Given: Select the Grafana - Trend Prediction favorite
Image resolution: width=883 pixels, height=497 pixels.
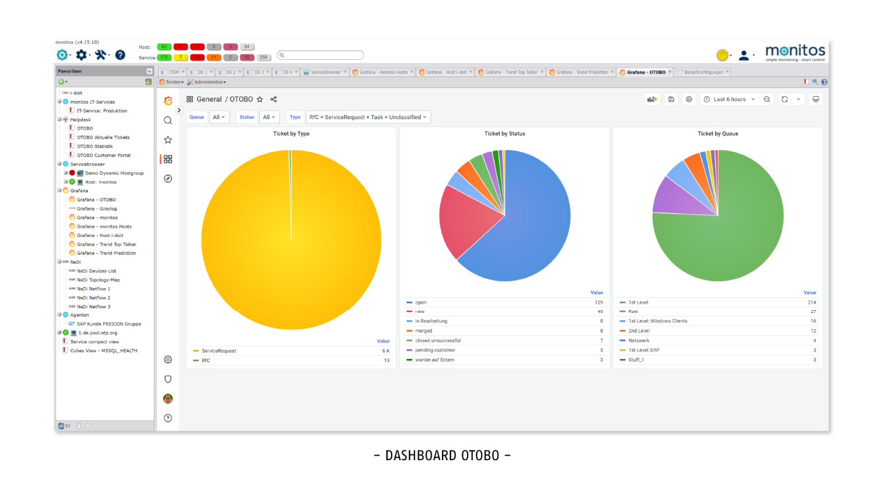Looking at the screenshot, I should pos(105,253).
